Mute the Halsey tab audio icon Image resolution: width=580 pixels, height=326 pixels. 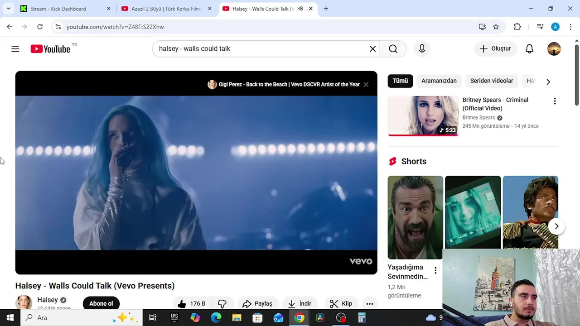click(x=300, y=9)
